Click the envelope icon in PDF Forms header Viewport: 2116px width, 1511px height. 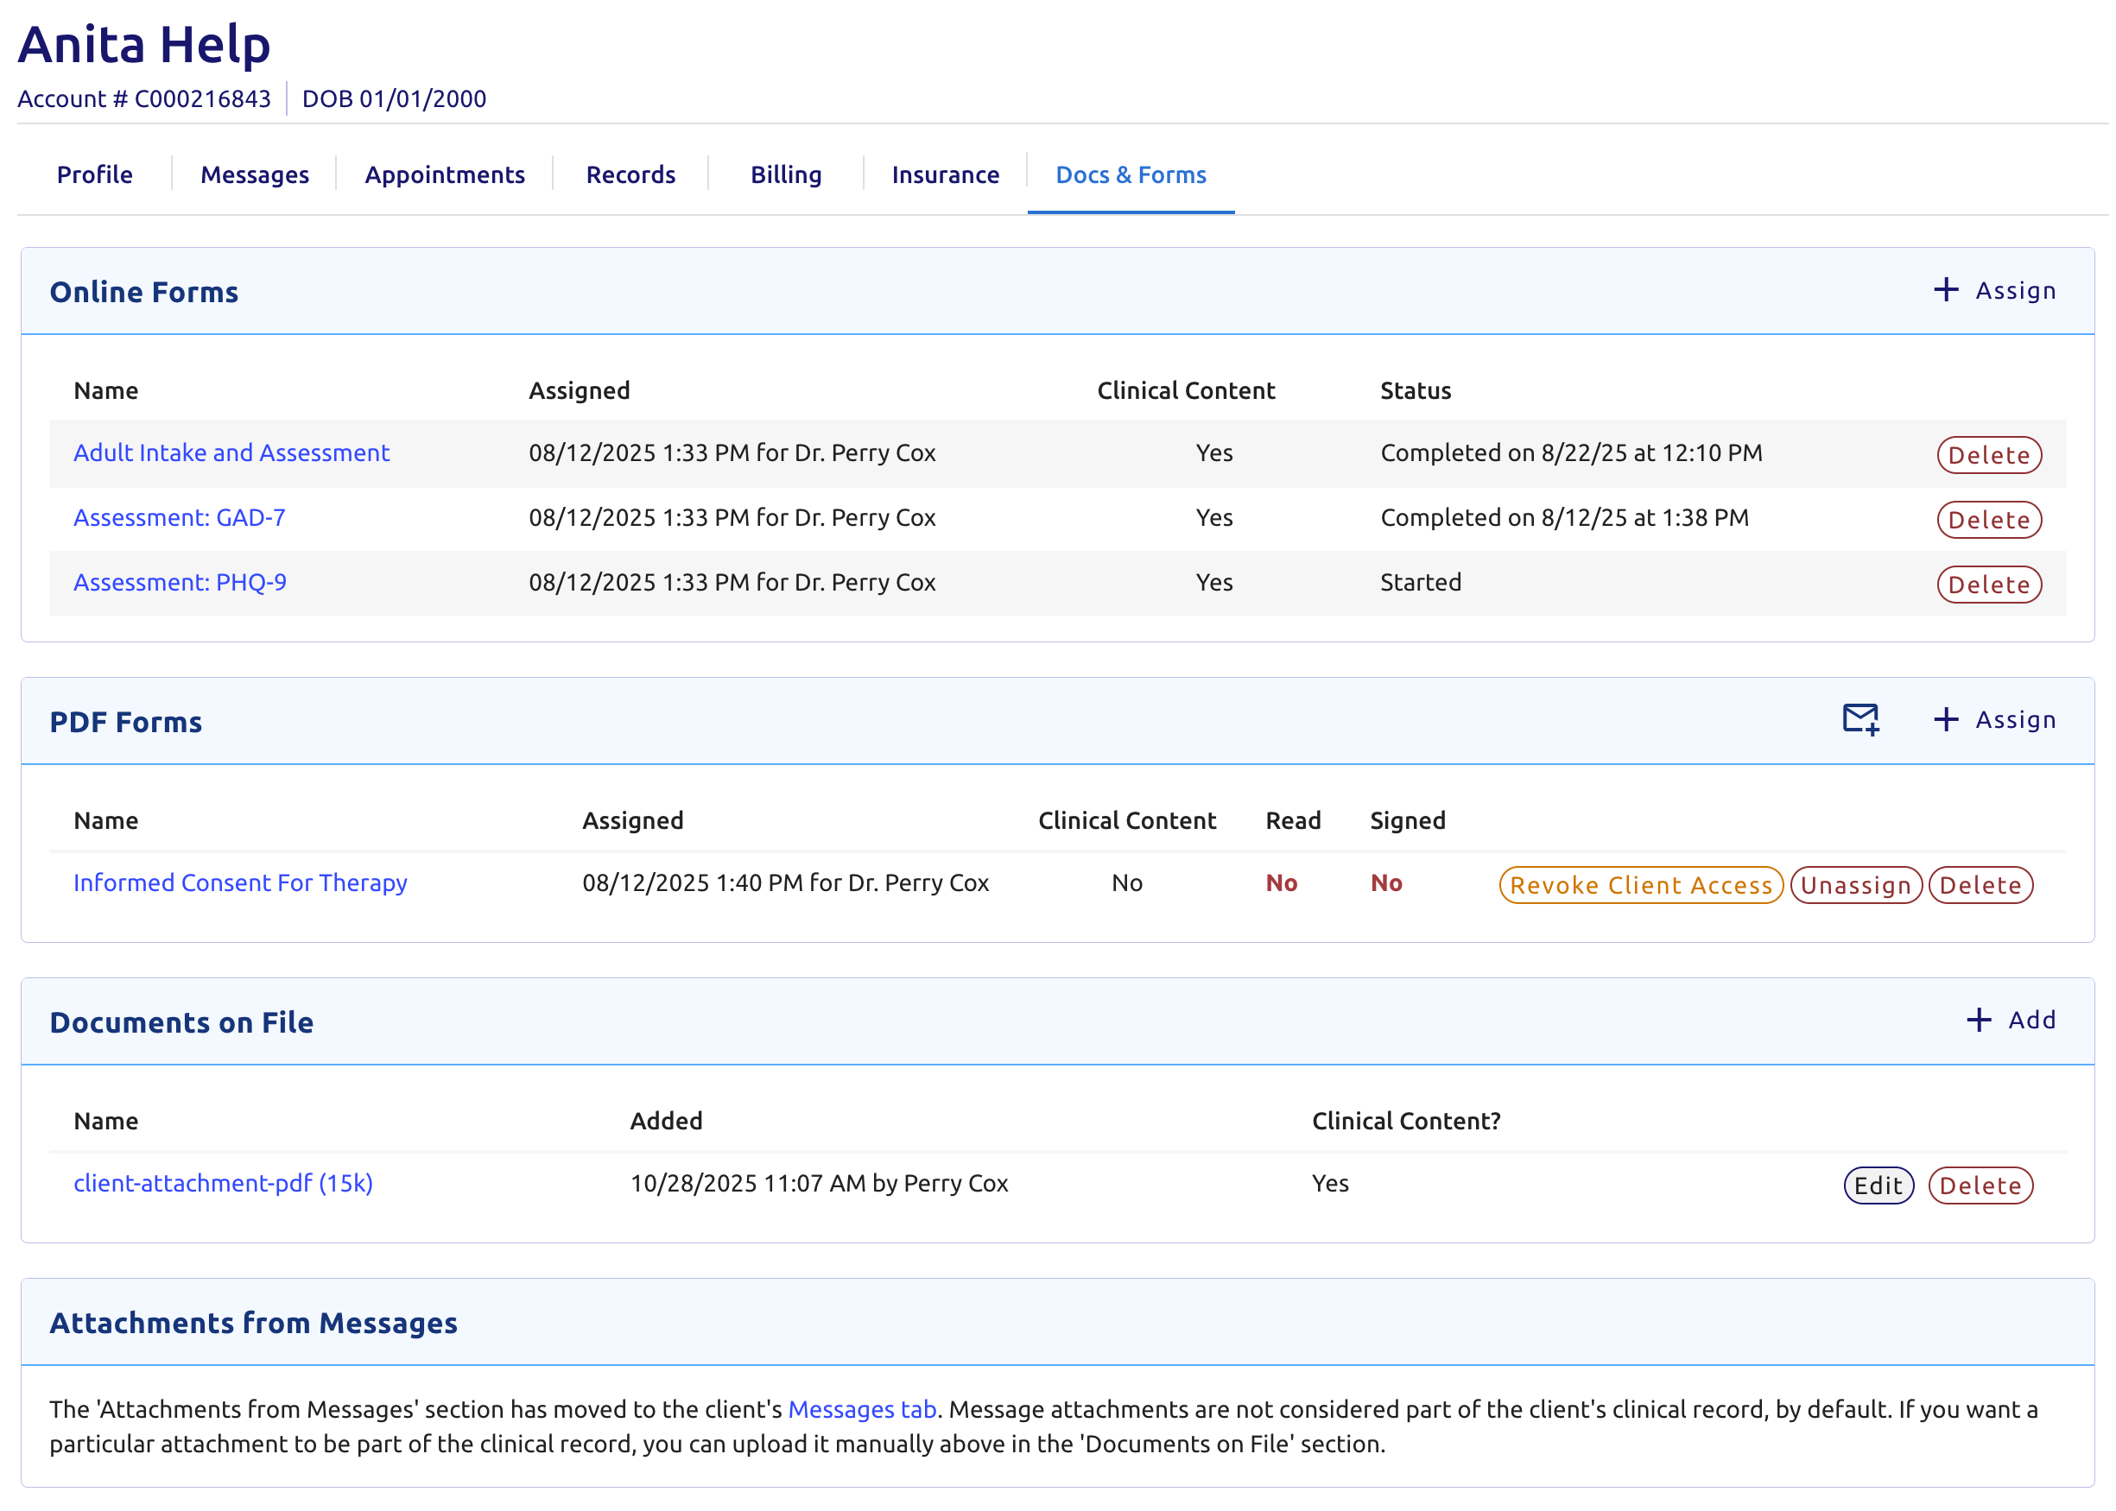(1860, 719)
